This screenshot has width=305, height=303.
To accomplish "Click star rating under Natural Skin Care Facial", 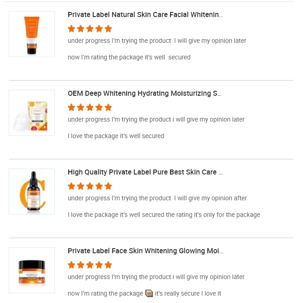I will click(x=90, y=29).
